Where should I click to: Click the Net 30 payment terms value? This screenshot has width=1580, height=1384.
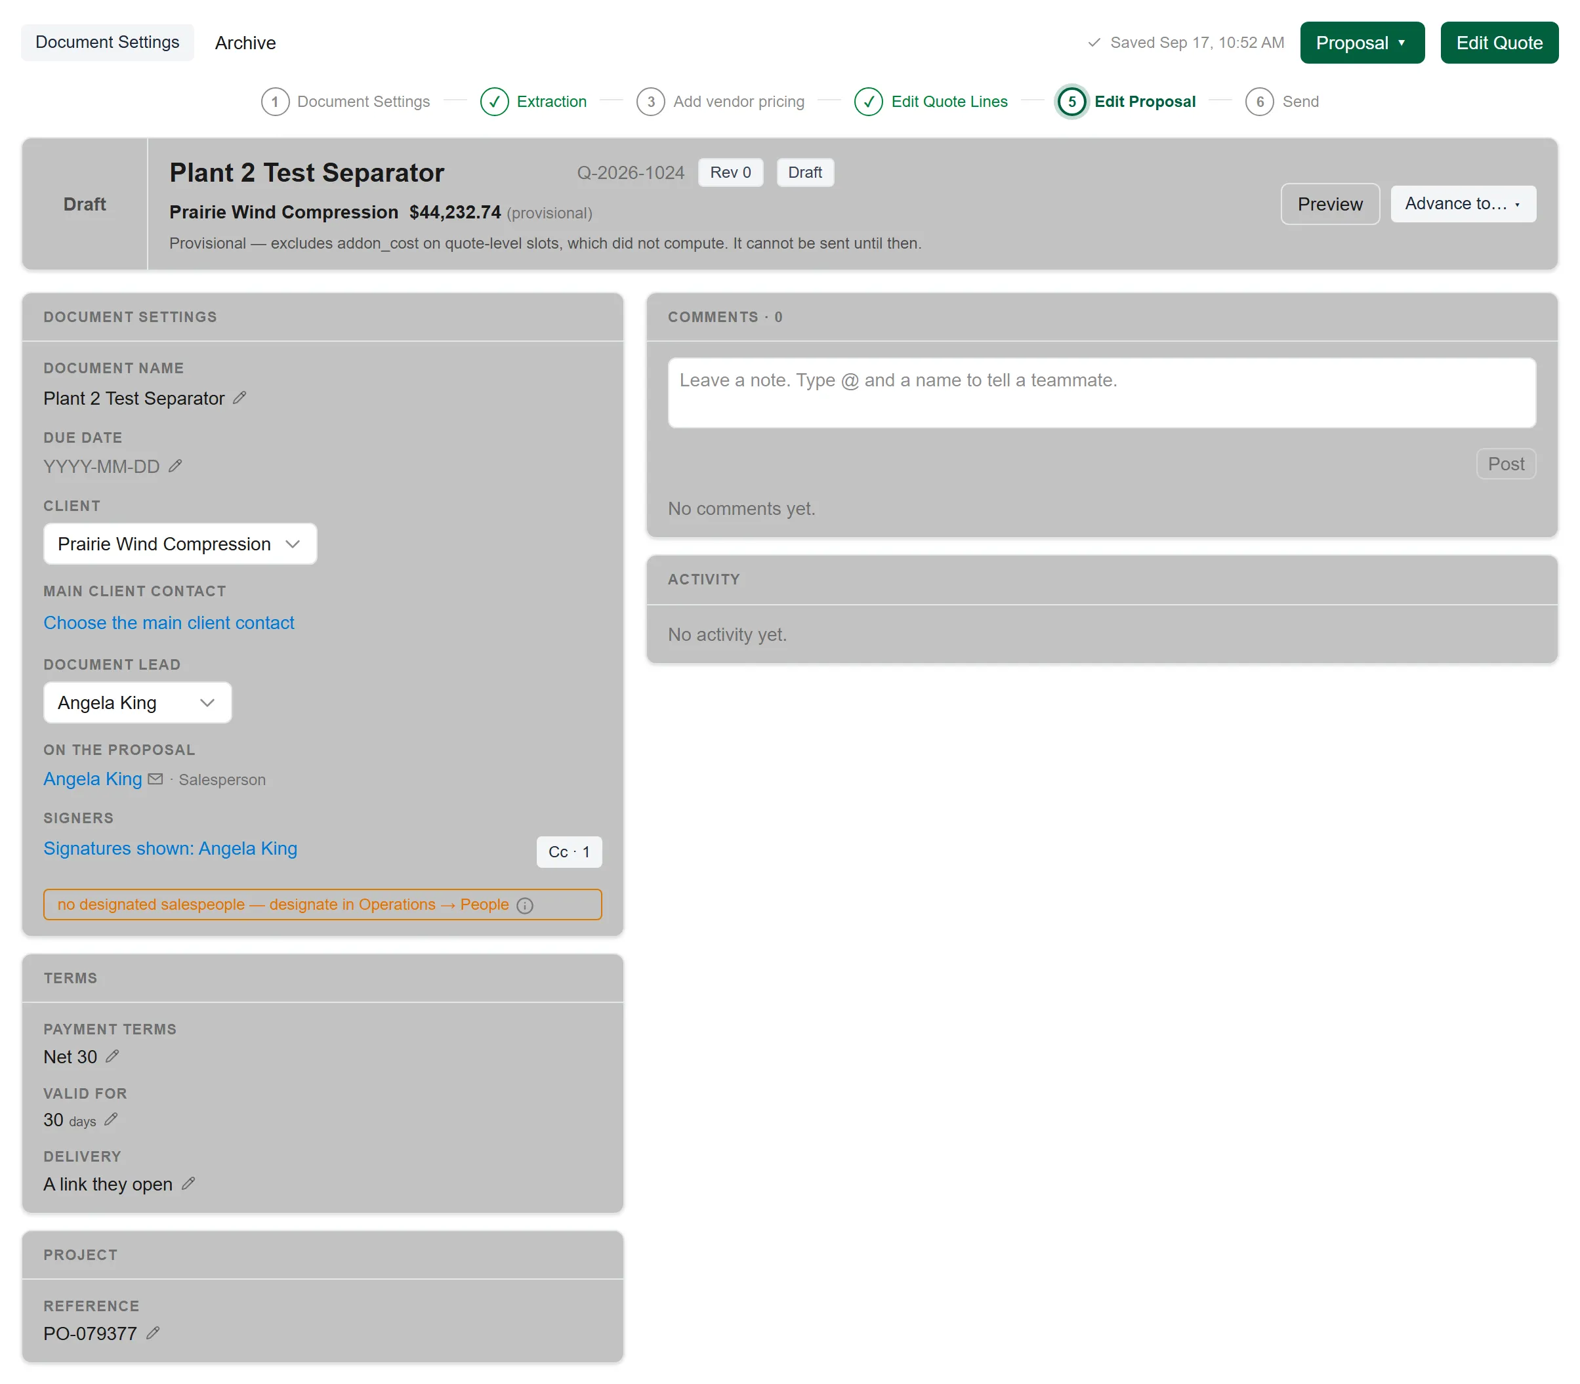pos(70,1057)
